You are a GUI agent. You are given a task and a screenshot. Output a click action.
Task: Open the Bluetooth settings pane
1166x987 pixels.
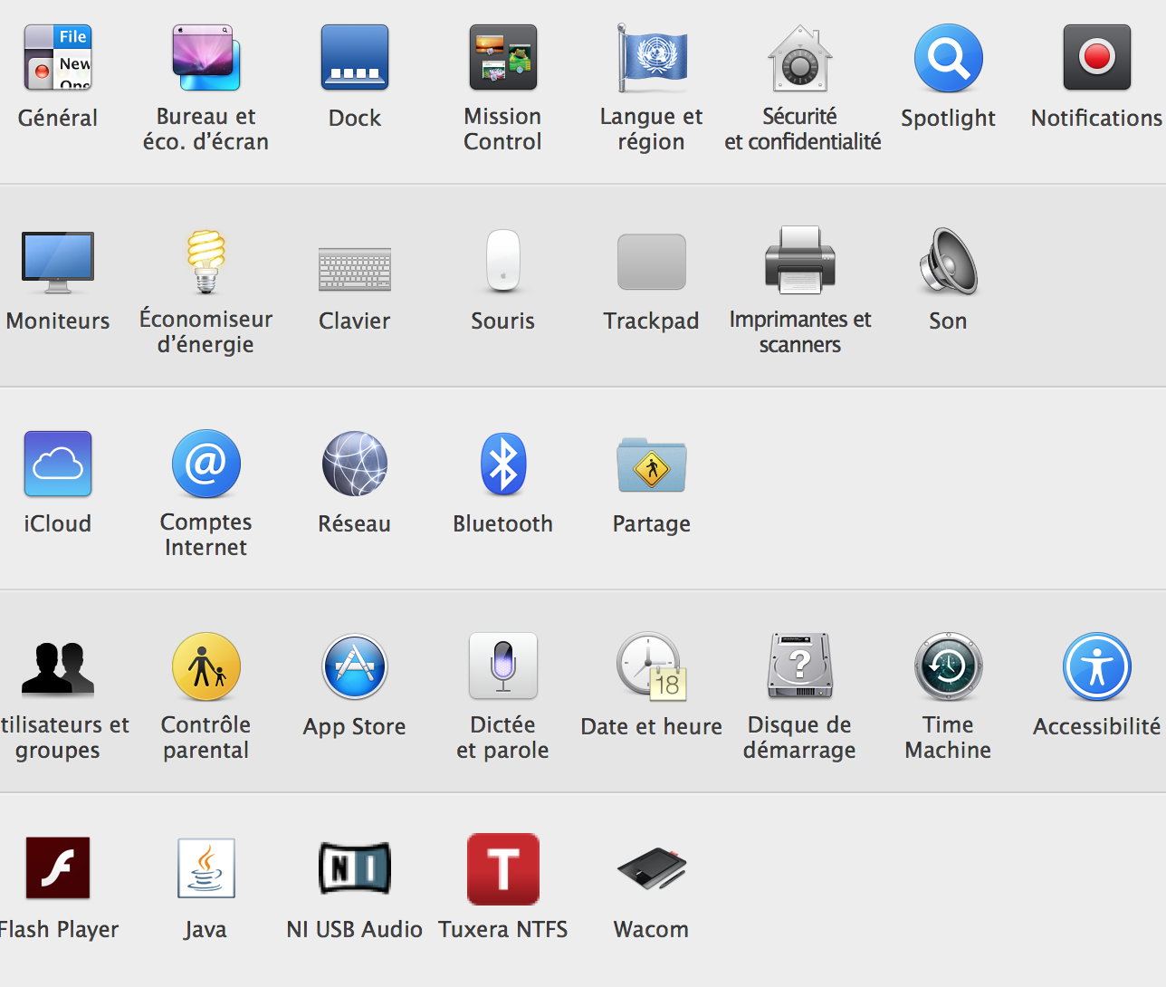coord(502,464)
